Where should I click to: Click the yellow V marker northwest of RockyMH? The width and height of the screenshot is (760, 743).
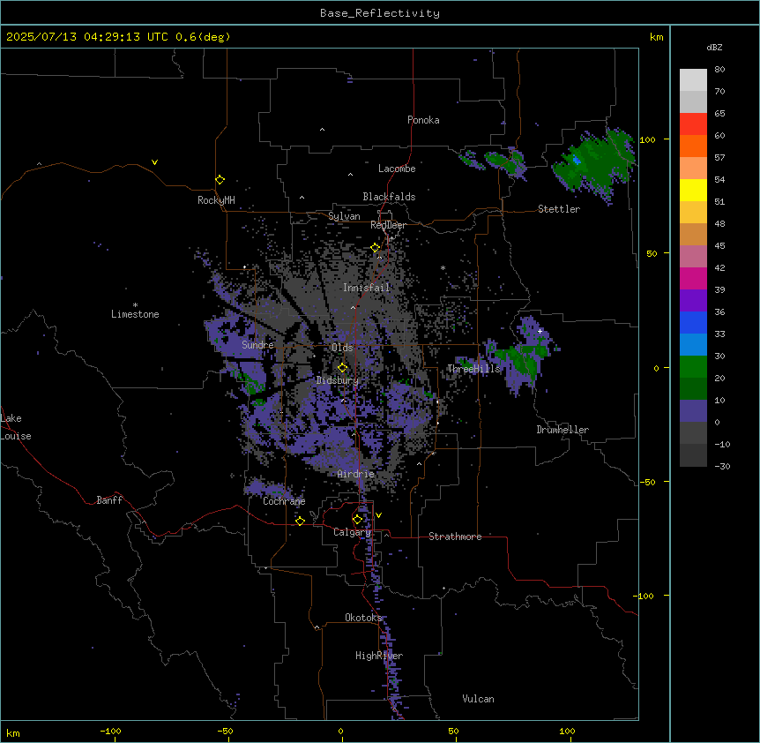point(154,162)
